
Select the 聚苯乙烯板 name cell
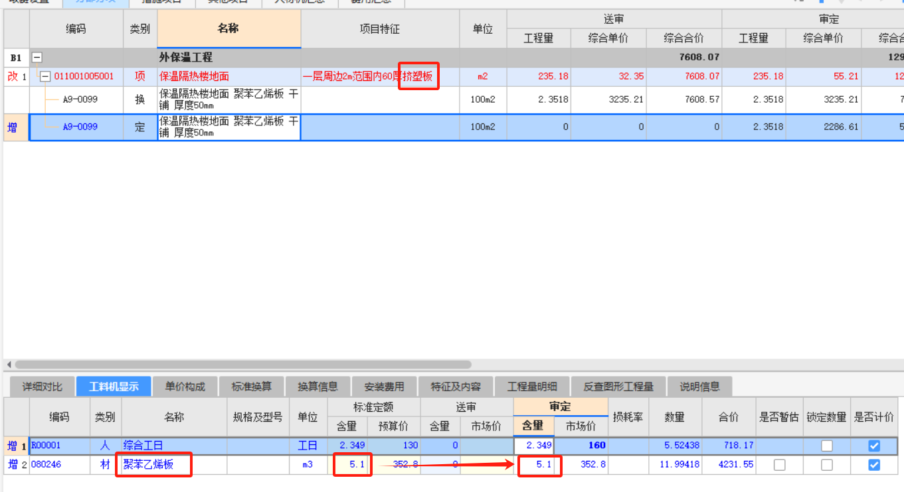174,465
